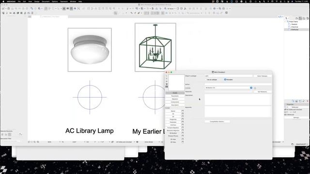Open the Preview Picture editor
This screenshot has width=310, height=174.
point(173,136)
